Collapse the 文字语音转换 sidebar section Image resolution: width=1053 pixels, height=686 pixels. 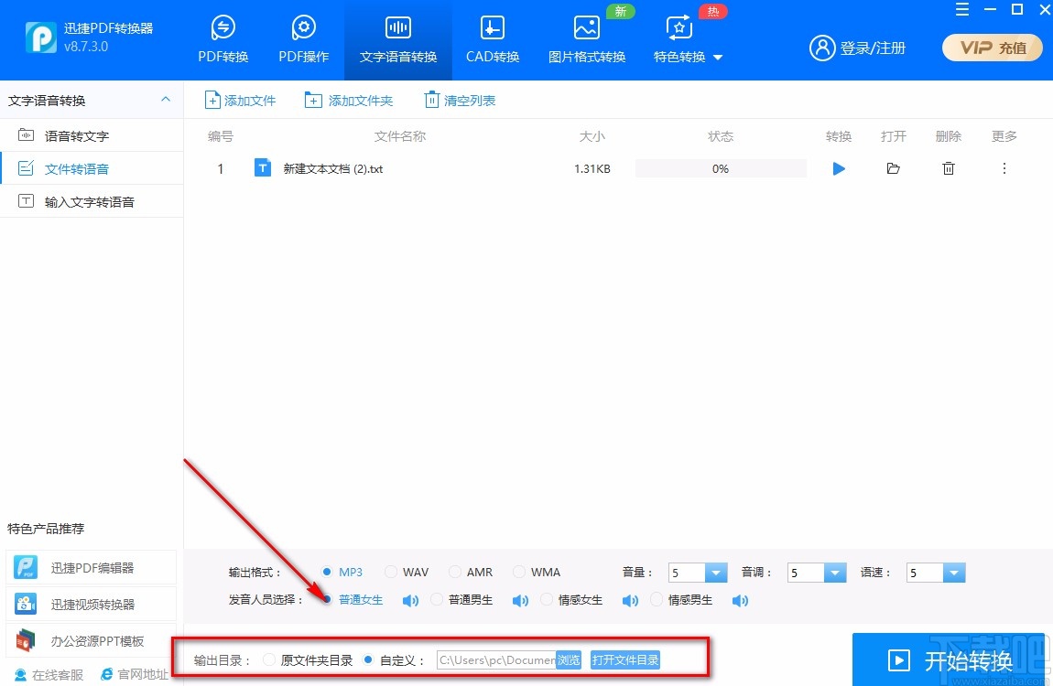pyautogui.click(x=165, y=101)
